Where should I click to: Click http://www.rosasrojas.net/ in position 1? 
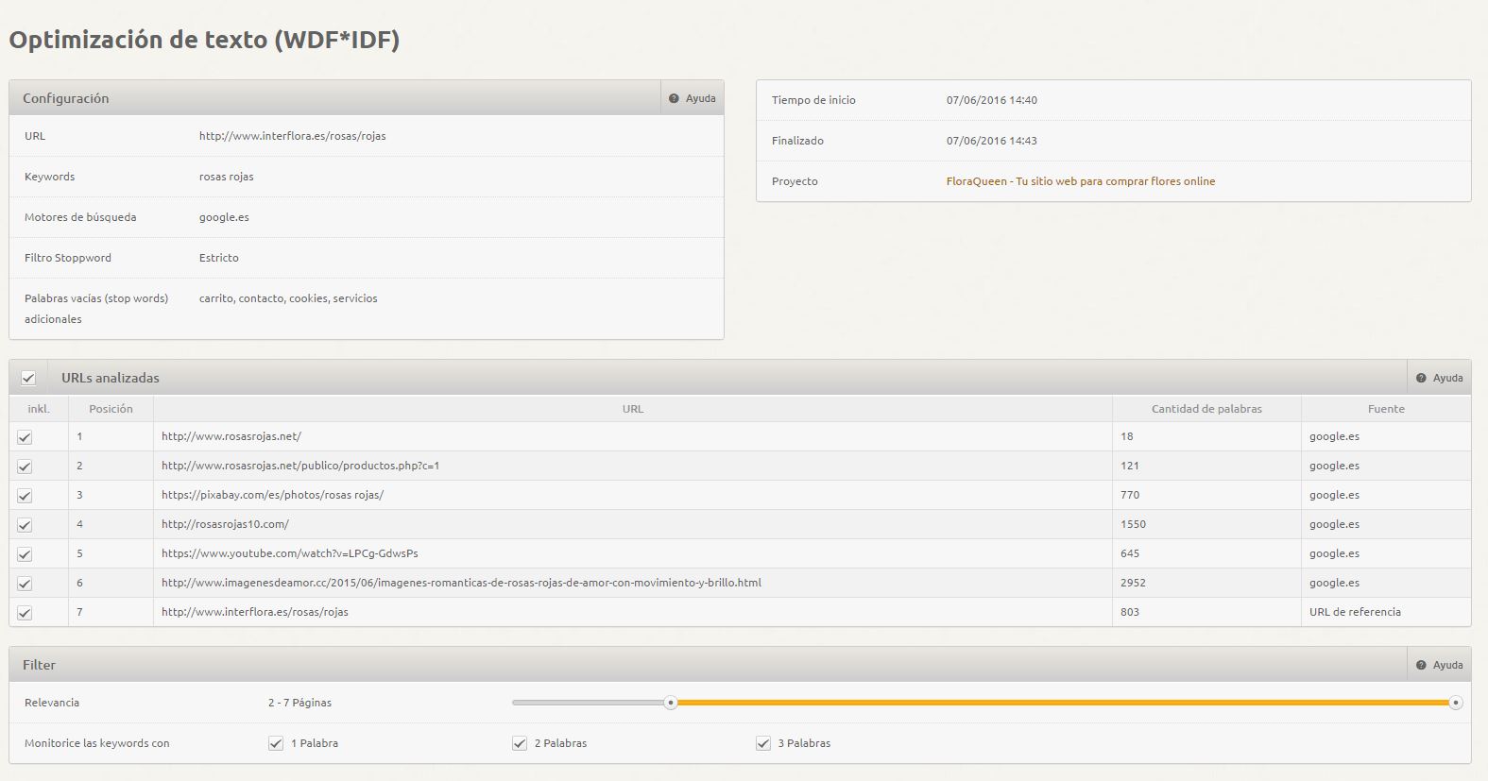(231, 436)
